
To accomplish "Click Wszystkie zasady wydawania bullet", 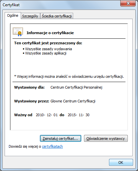I will tap(47, 49).
